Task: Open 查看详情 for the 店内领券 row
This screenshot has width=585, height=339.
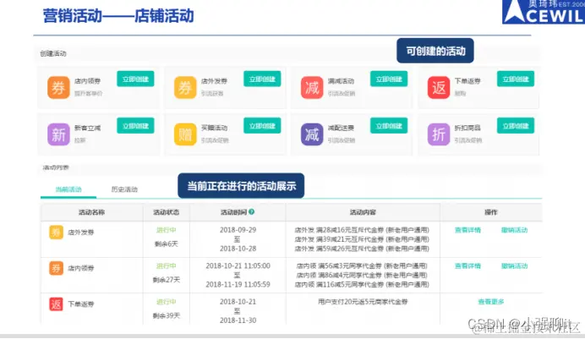Action: pyautogui.click(x=467, y=266)
